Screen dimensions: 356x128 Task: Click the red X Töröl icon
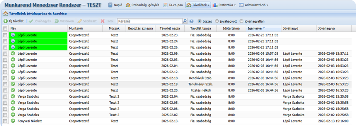[x=103, y=21]
